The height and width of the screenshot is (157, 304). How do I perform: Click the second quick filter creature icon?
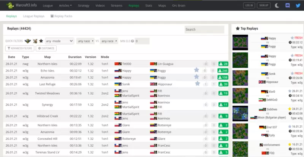35,41
